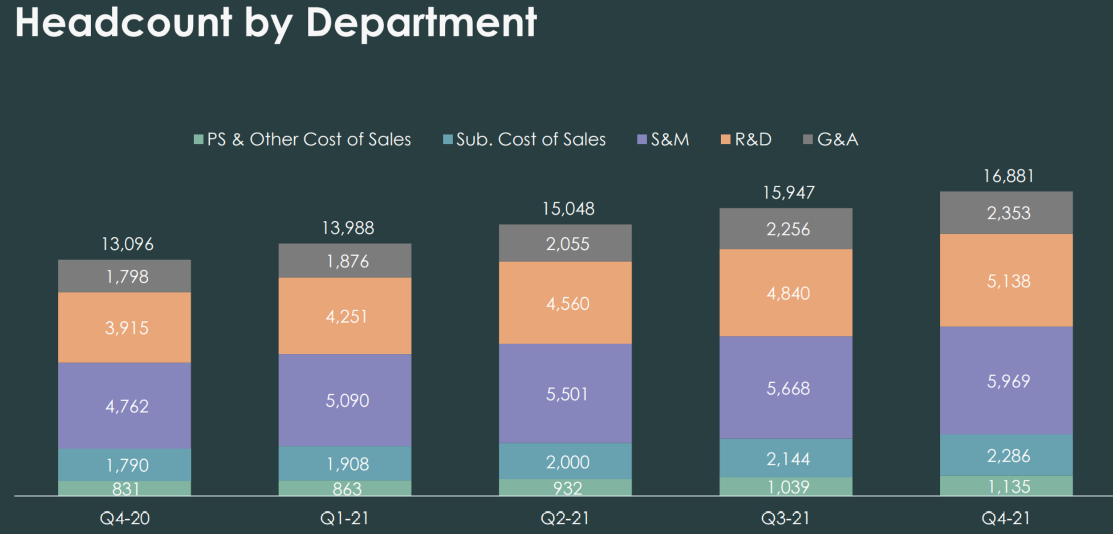This screenshot has height=534, width=1113.
Task: Click the Q3-21 axis label
Action: 785,518
